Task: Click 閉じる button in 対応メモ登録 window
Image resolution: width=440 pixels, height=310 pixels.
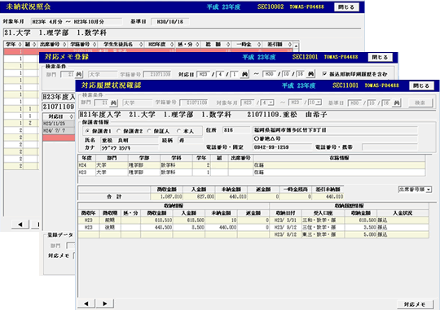Action: [380, 58]
